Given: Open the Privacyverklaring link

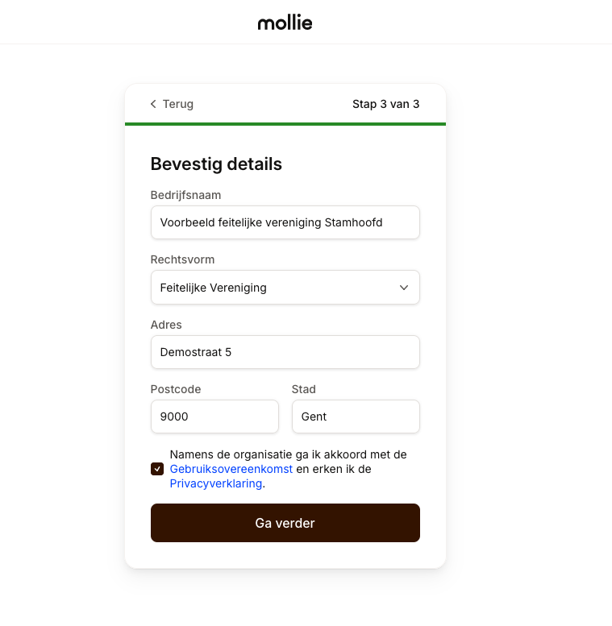Looking at the screenshot, I should (215, 483).
